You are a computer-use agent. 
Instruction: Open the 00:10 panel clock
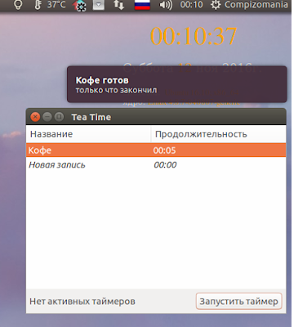click(191, 5)
